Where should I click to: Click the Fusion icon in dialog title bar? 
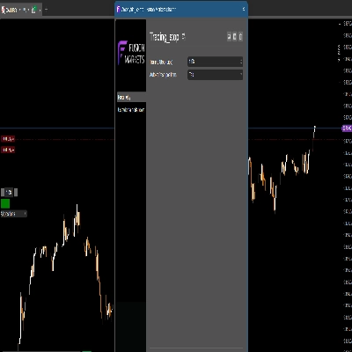[x=118, y=9]
